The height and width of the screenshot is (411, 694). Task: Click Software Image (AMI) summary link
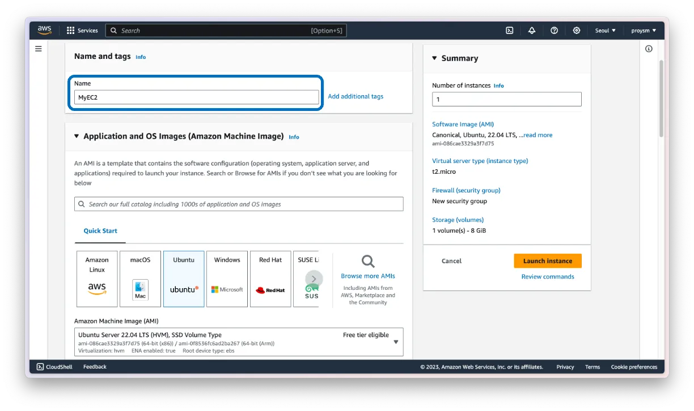(463, 124)
